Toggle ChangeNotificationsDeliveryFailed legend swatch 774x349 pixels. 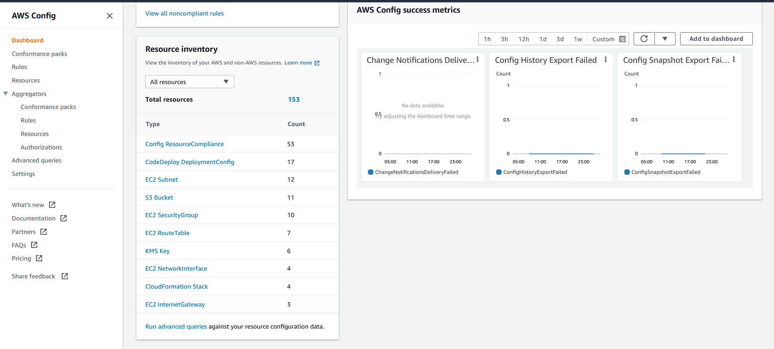click(x=371, y=172)
